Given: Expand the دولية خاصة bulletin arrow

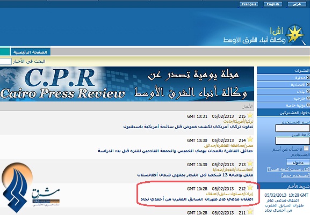Looking at the screenshot, I should coord(308,105).
